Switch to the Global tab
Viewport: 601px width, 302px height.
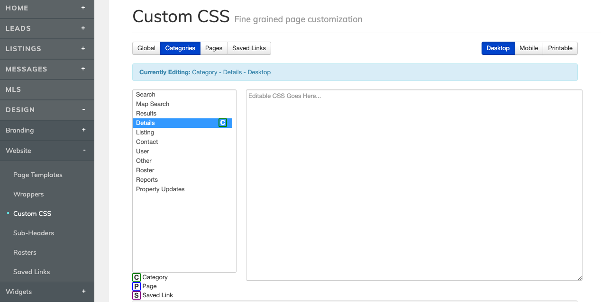[146, 48]
